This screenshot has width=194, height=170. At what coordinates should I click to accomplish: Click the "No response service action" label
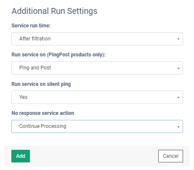[43, 113]
